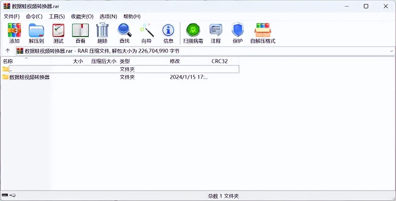Image resolution: width=396 pixels, height=201 pixels.
Task: Click the SFX (自解压格式) icon
Action: 263,33
